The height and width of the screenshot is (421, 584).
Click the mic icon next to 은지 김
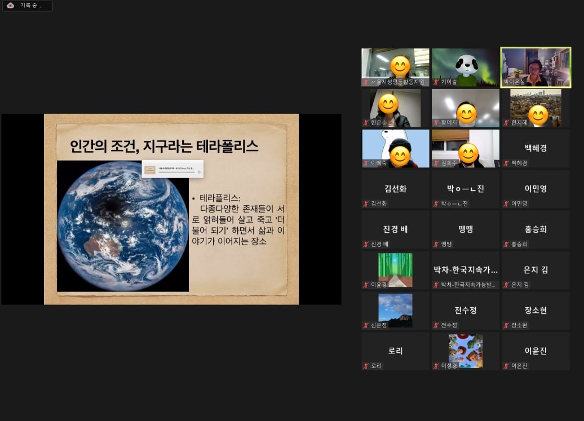click(506, 285)
